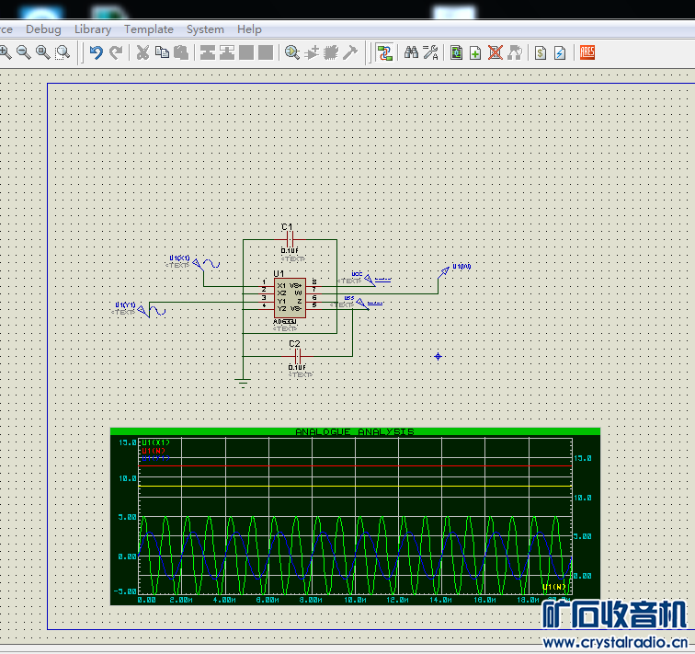
Task: Generate the Bill of Materials report icon
Action: (x=541, y=52)
